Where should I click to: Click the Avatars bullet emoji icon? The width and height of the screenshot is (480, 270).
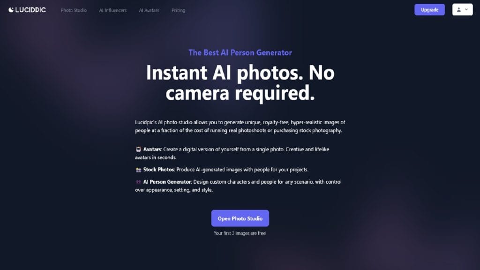click(138, 150)
